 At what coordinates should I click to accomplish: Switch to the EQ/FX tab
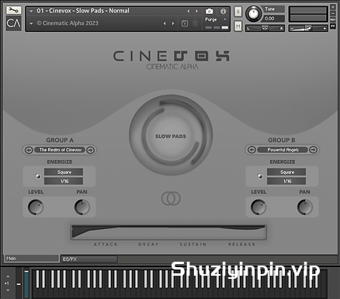(x=88, y=259)
